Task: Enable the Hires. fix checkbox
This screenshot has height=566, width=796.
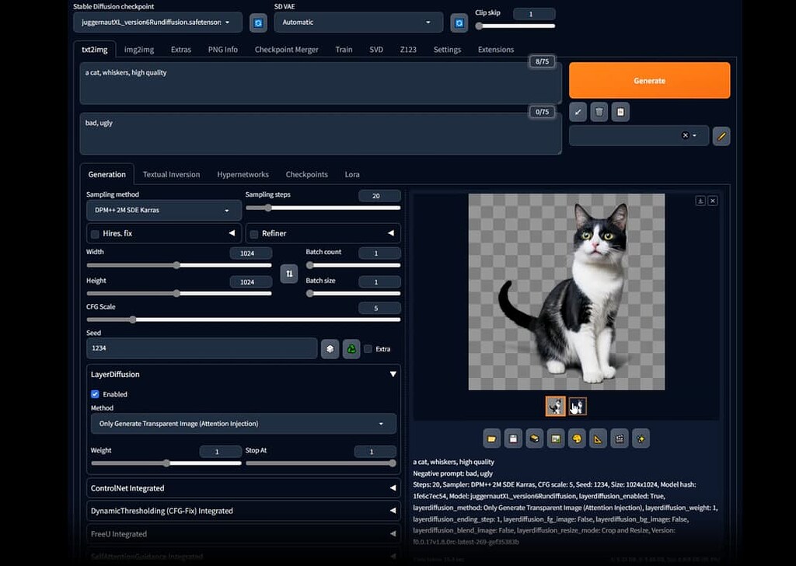Action: point(95,234)
